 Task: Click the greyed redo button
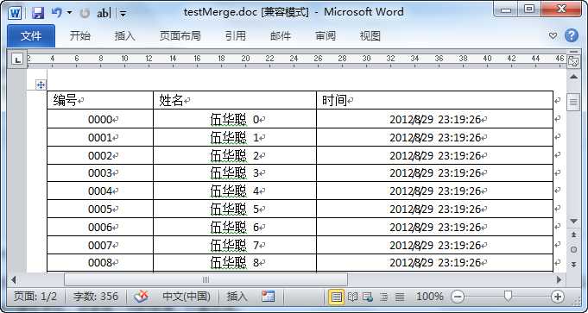85,13
